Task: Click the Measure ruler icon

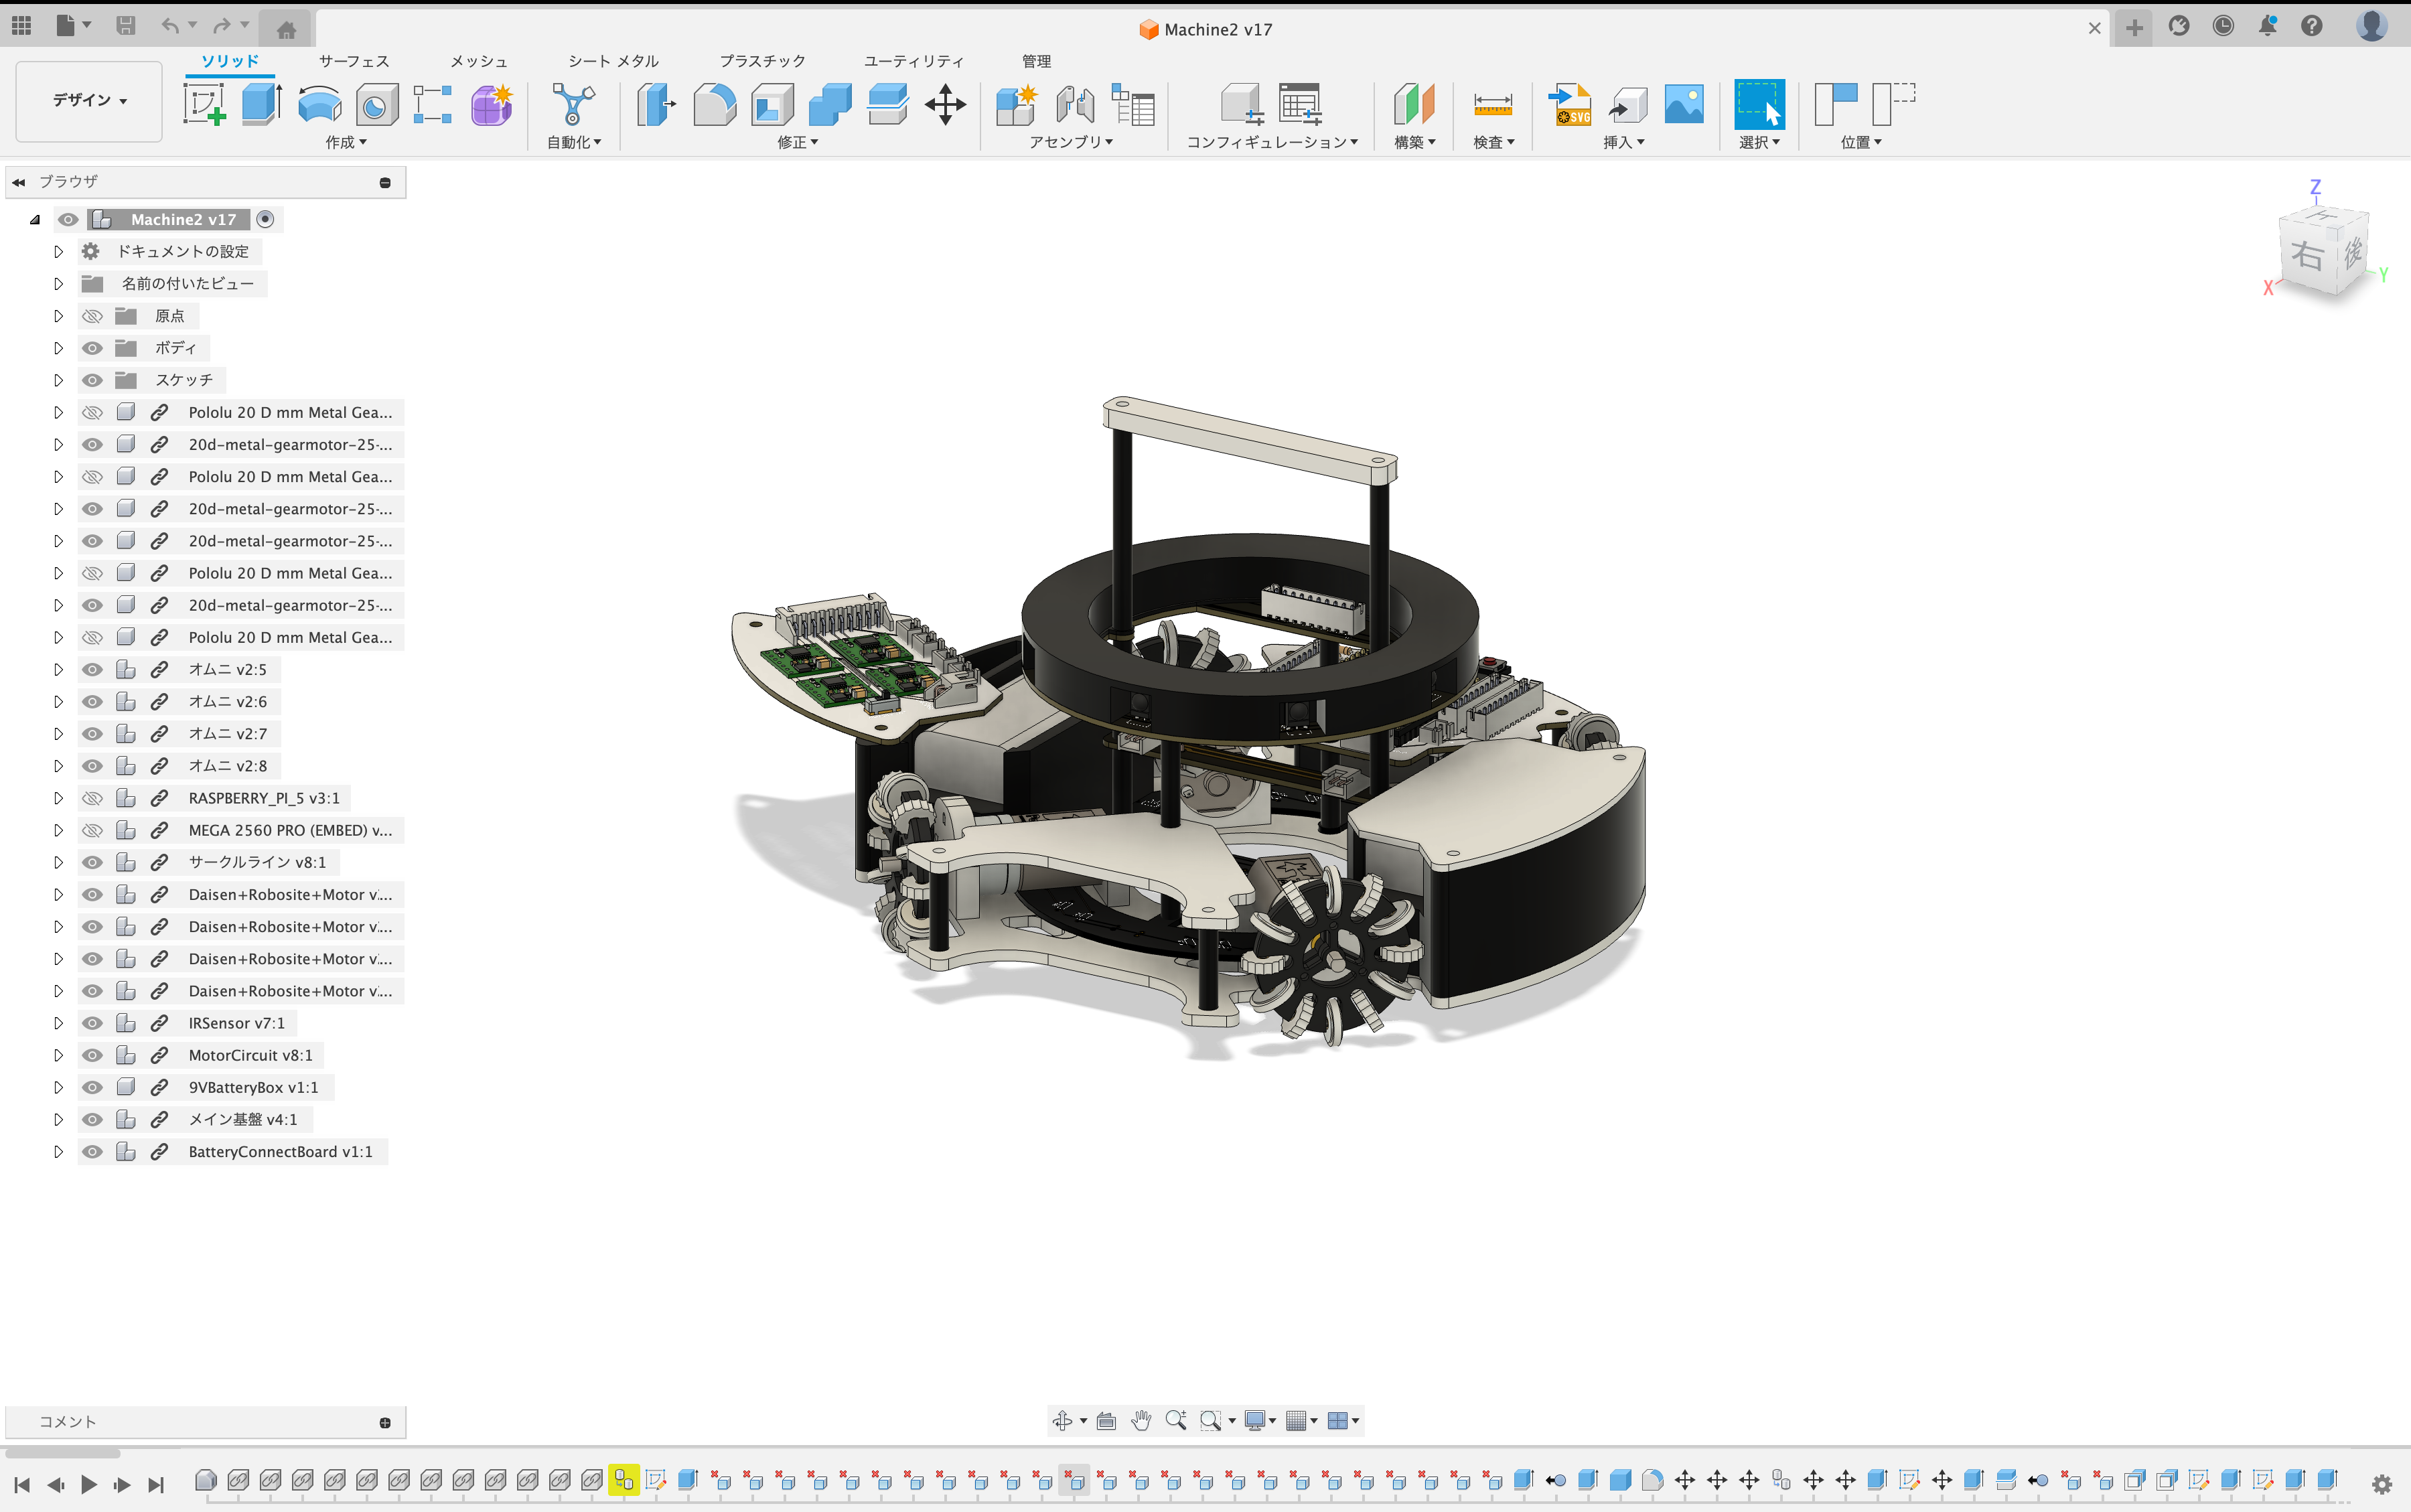Action: [x=1492, y=104]
